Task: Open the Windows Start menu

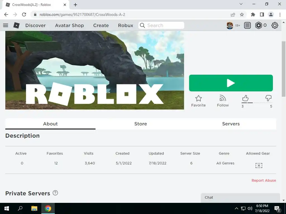Action: (7, 208)
